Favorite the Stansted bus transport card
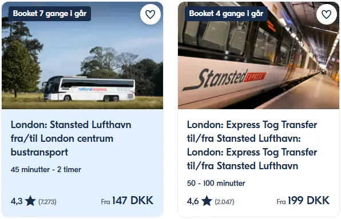This screenshot has height=219, width=341. tap(150, 14)
